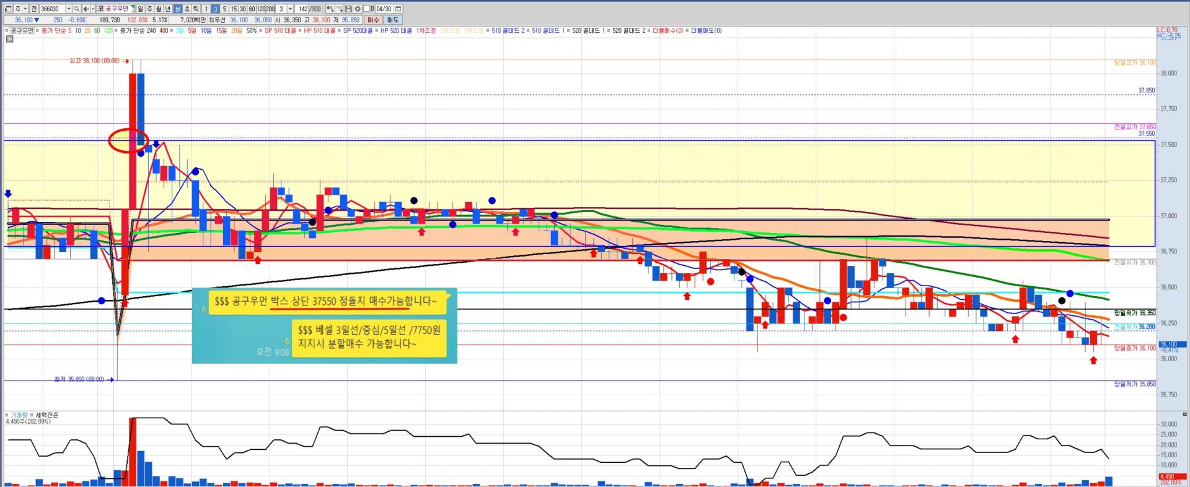The image size is (1190, 487).
Task: Select the 일 daily period tab
Action: pyautogui.click(x=141, y=9)
